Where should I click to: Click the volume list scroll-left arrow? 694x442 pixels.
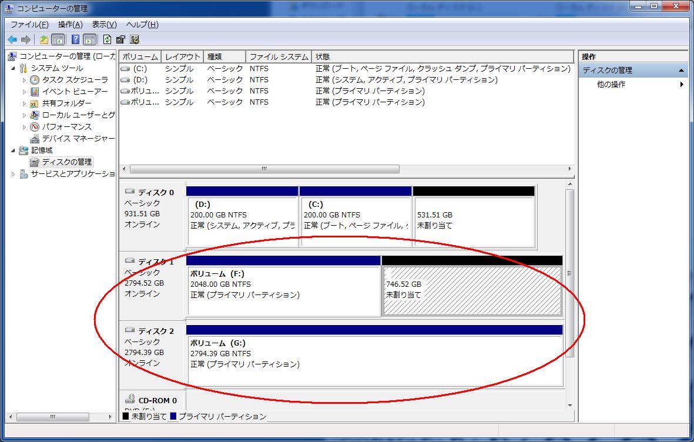[x=124, y=169]
